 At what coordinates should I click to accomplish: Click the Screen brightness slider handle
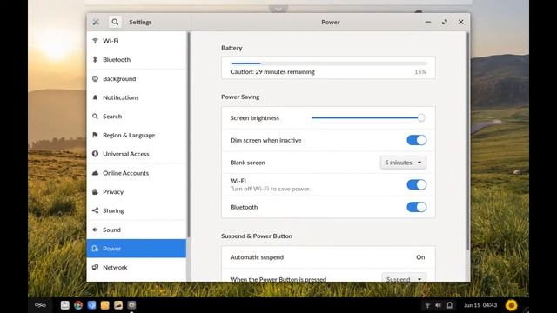click(x=421, y=118)
